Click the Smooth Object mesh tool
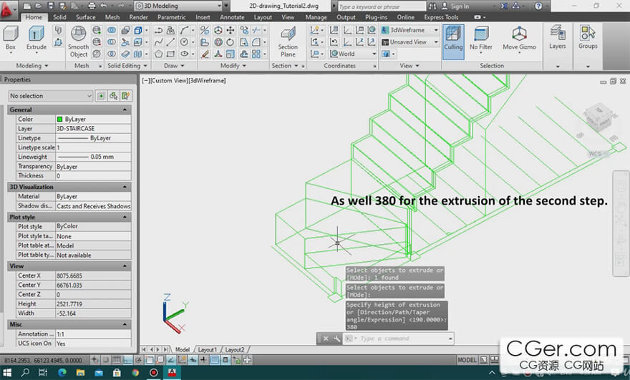Screen dimensions: 630x380 pos(78,42)
